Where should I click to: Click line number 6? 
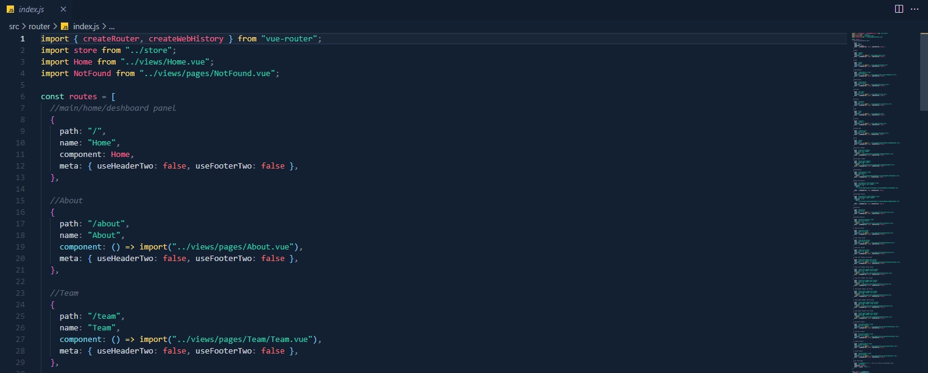(23, 96)
